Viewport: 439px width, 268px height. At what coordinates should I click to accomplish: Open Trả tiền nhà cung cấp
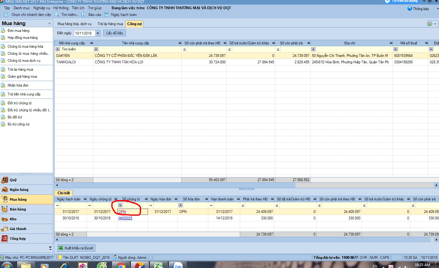pos(24,94)
